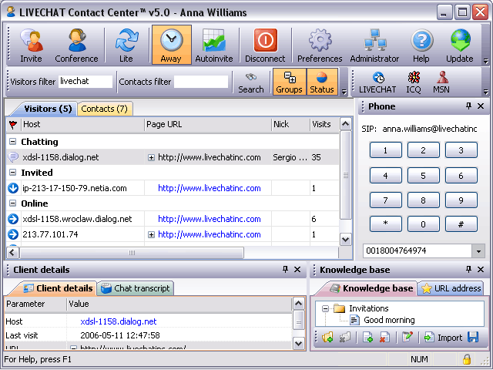Click the add folder icon in Knowledge base
Image resolution: width=493 pixels, height=370 pixels.
pyautogui.click(x=327, y=338)
